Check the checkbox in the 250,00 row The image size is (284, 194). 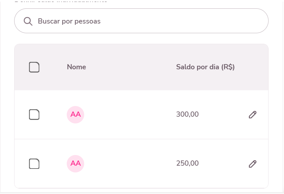pos(34,163)
